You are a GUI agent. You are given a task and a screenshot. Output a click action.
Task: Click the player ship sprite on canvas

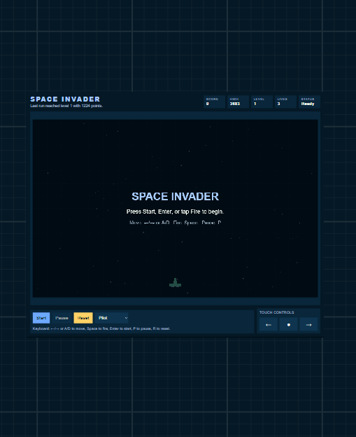[175, 283]
